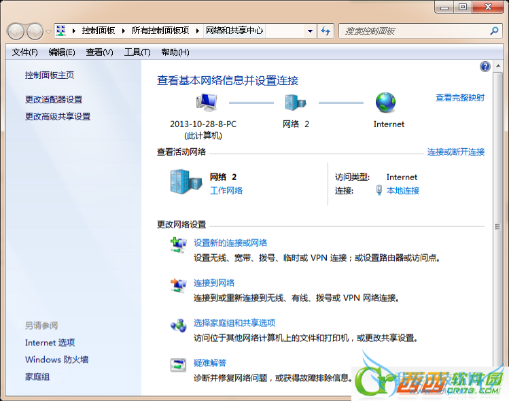Click the 本地连接 plug icon
This screenshot has width=509, height=401.
379,190
